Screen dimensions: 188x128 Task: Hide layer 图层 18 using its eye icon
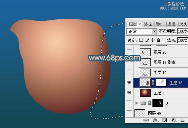coord(129,83)
